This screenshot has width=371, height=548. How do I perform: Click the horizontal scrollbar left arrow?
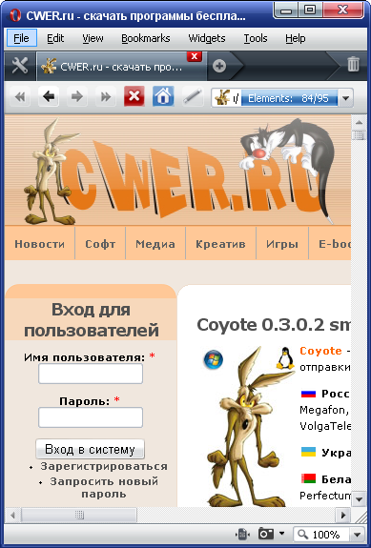(13, 516)
